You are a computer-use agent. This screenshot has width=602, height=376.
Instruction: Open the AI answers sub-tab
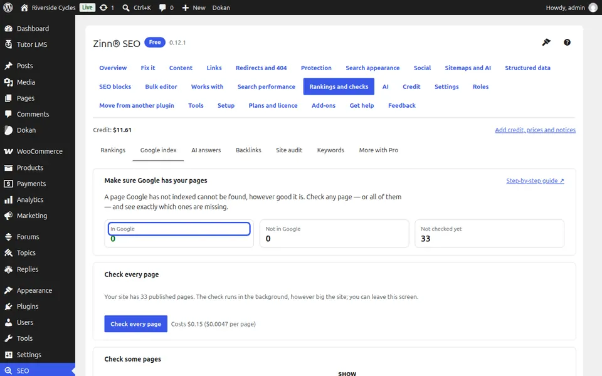[x=206, y=150]
